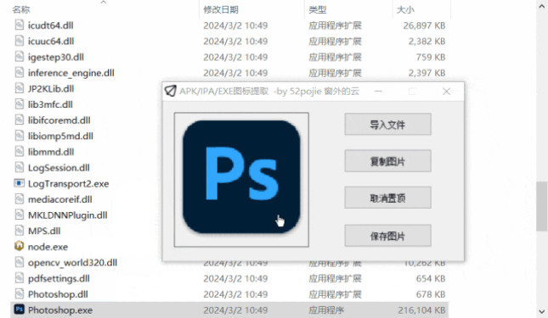This screenshot has height=318, width=548.
Task: Select the Photoshop.exe Ps icon
Action: coord(20,310)
